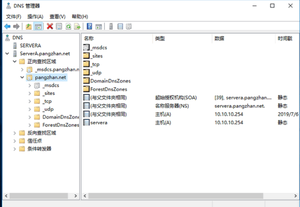The image size is (300, 207).
Task: Toggle the show/hide console tree icon
Action: point(38,26)
